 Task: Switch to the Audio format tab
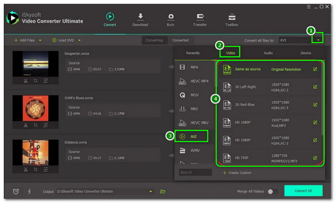tap(268, 53)
